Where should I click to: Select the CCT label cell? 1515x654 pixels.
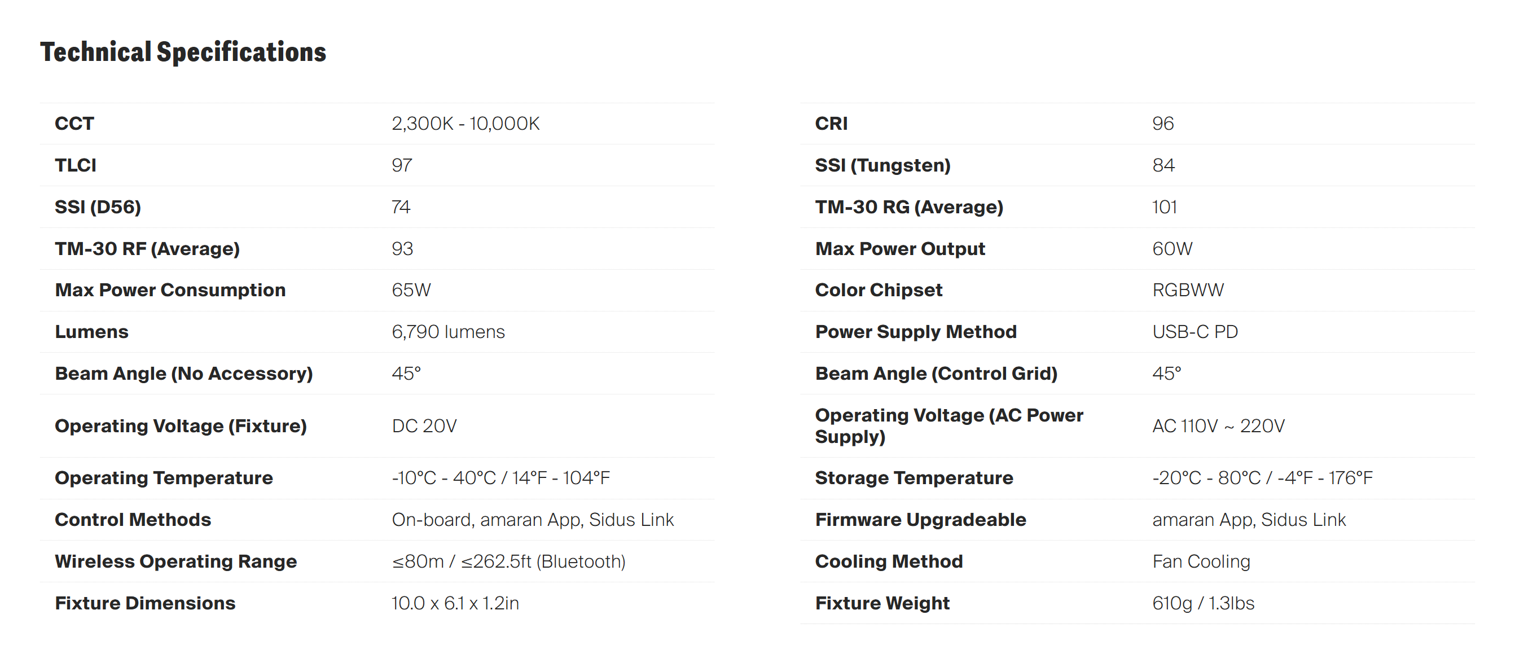[x=74, y=124]
